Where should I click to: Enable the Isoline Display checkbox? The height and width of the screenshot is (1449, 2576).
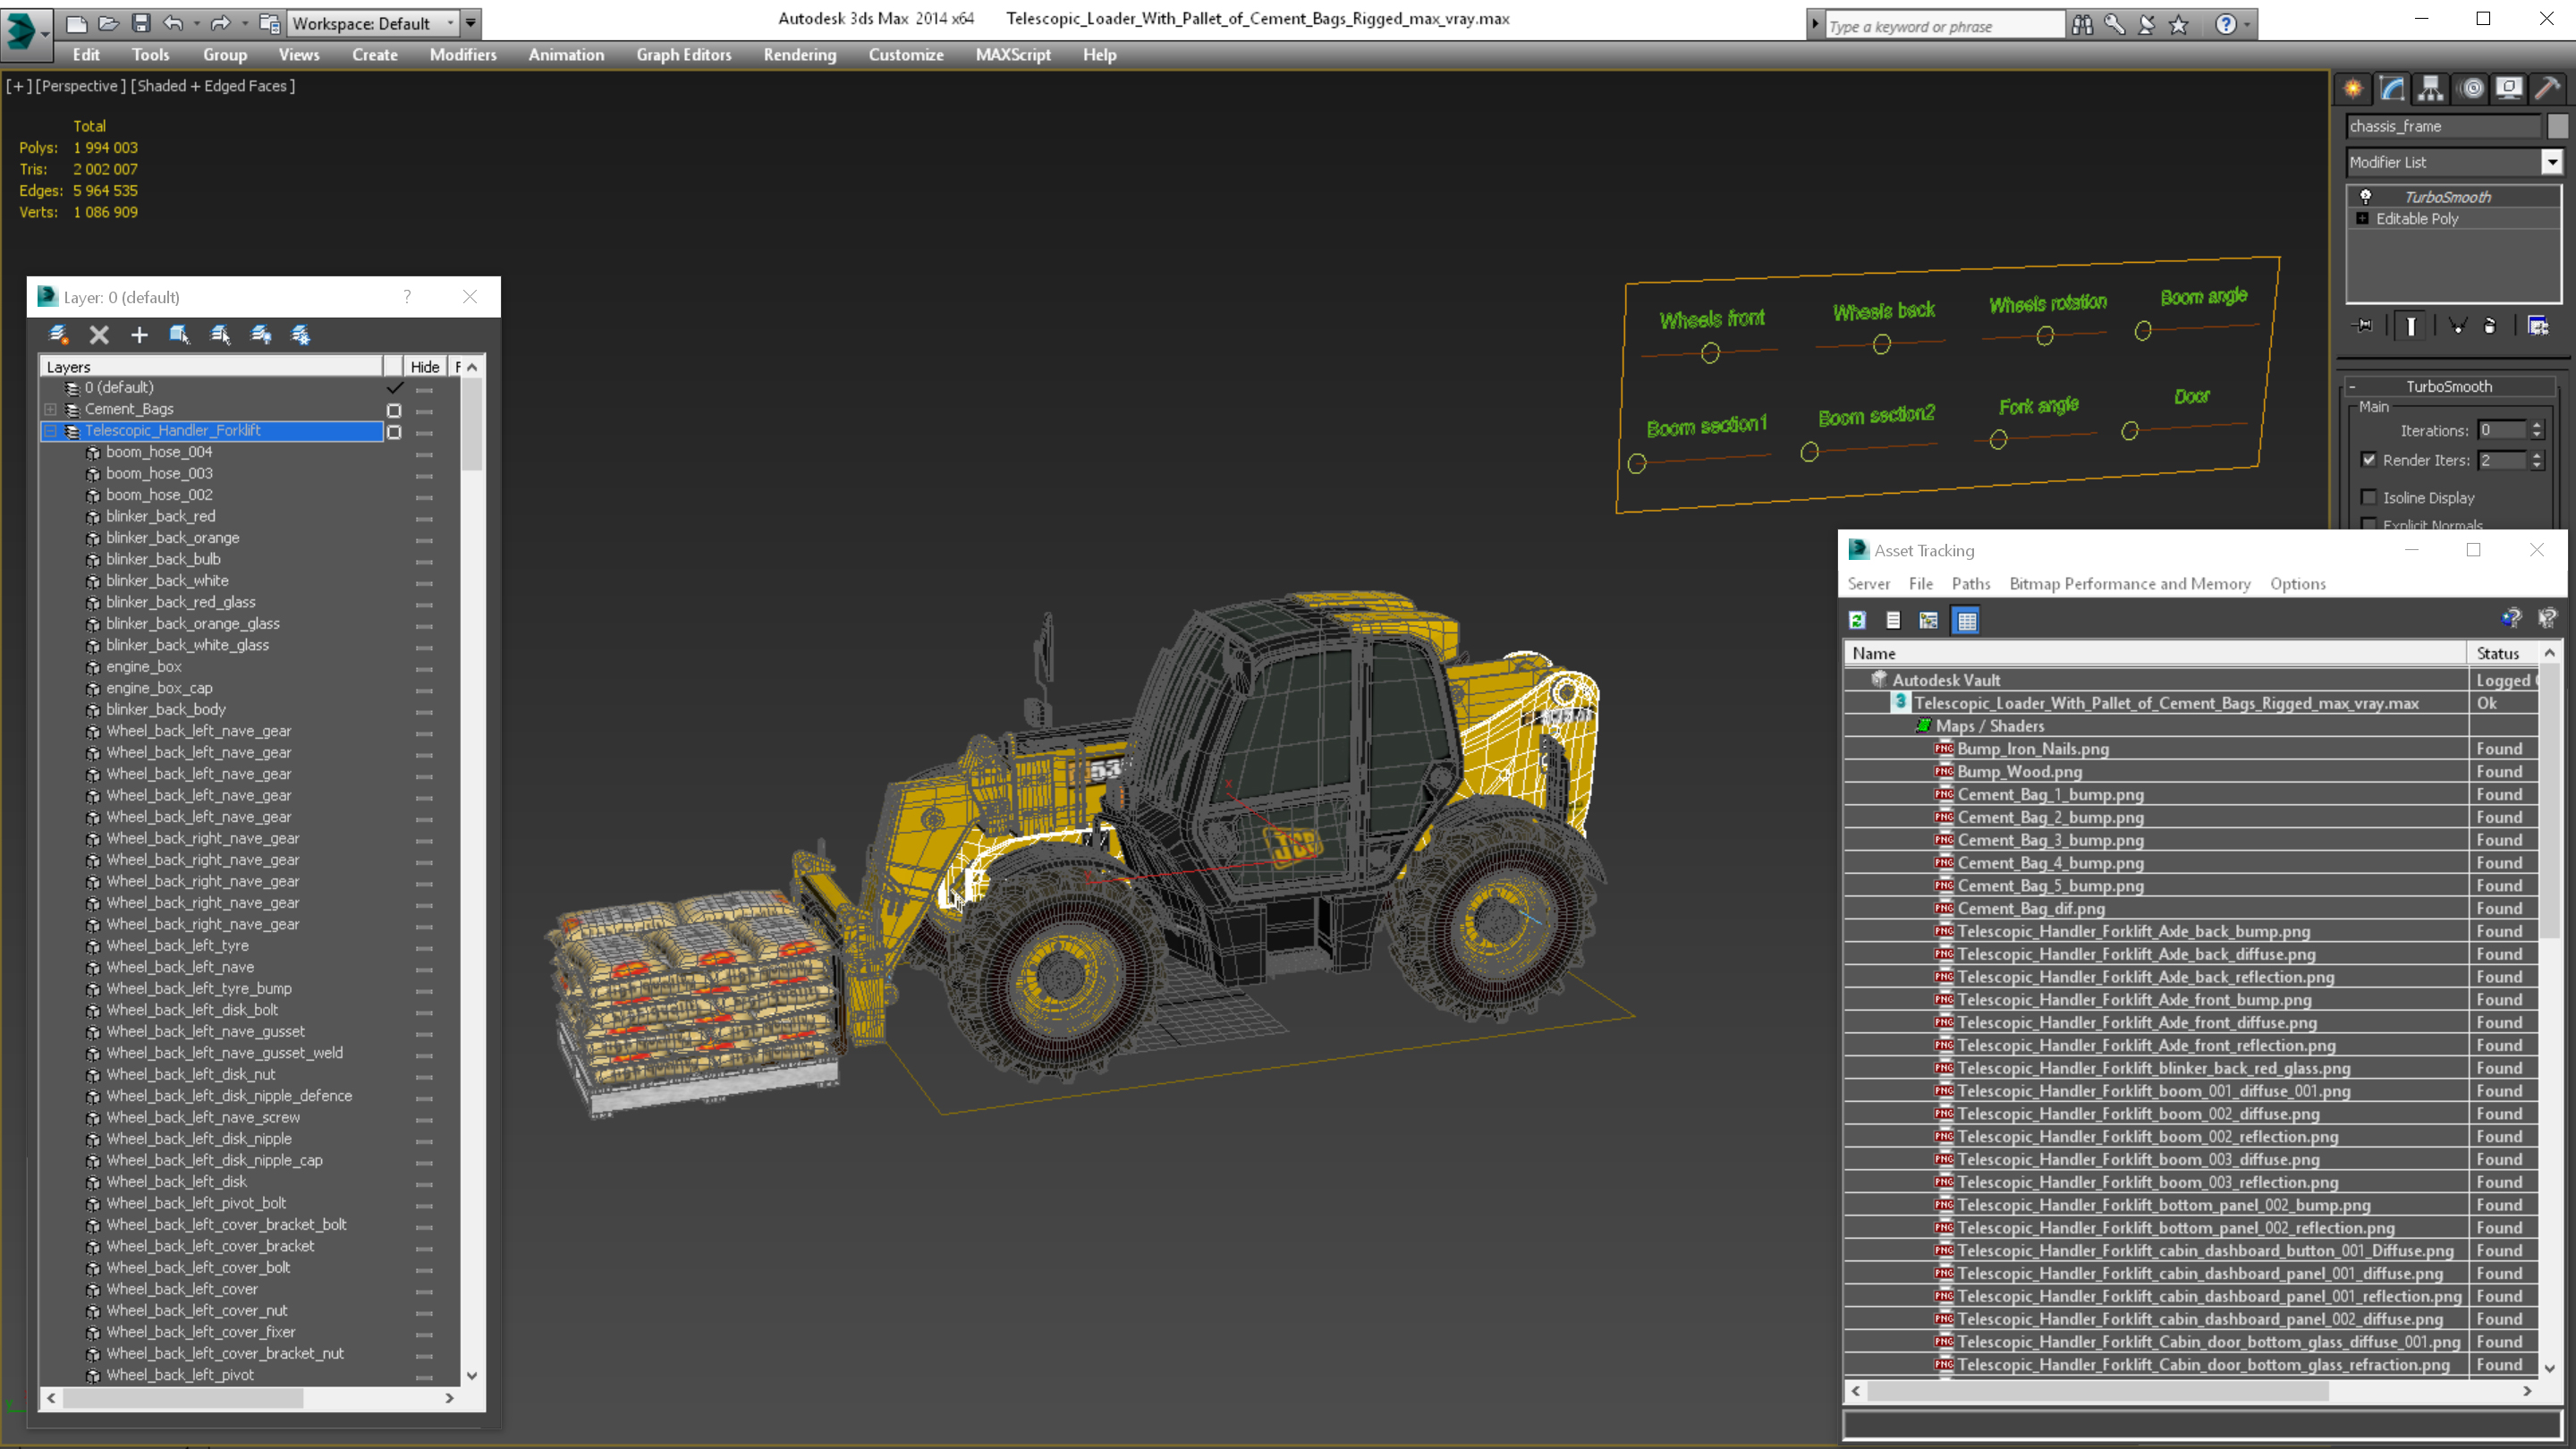click(2368, 497)
